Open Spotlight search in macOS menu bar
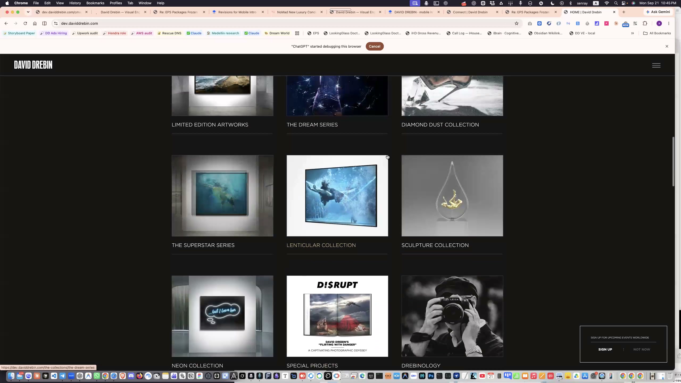Image resolution: width=681 pixels, height=383 pixels. click(x=616, y=3)
